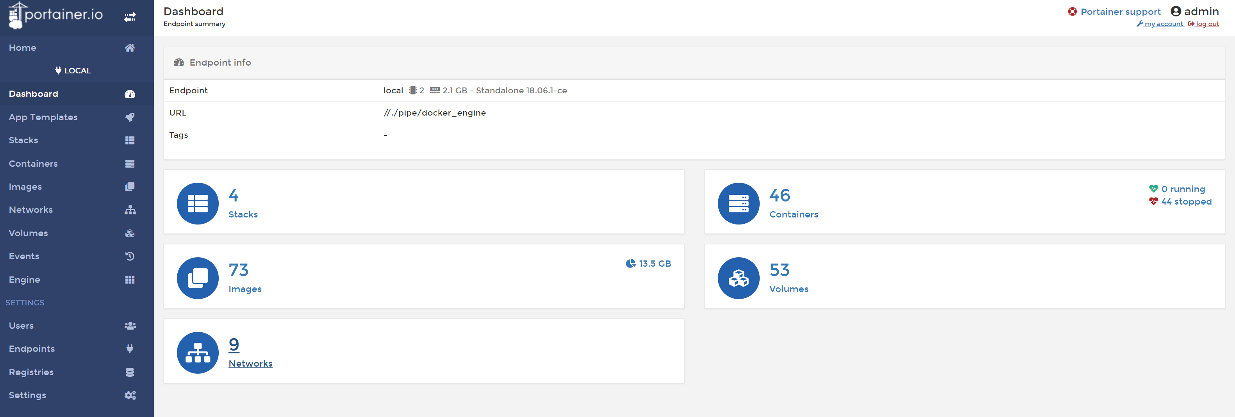Viewport: 1235px width, 417px height.
Task: Navigate to Registries in settings menu
Action: click(31, 372)
